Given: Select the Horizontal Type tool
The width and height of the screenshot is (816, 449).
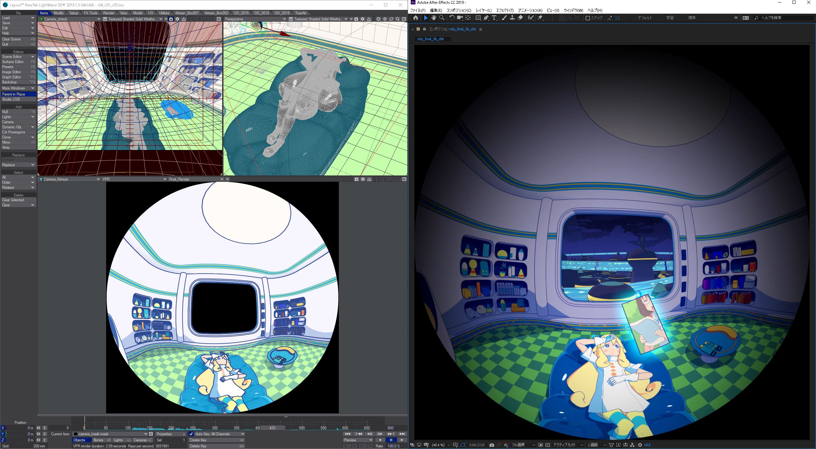Looking at the screenshot, I should pyautogui.click(x=494, y=18).
